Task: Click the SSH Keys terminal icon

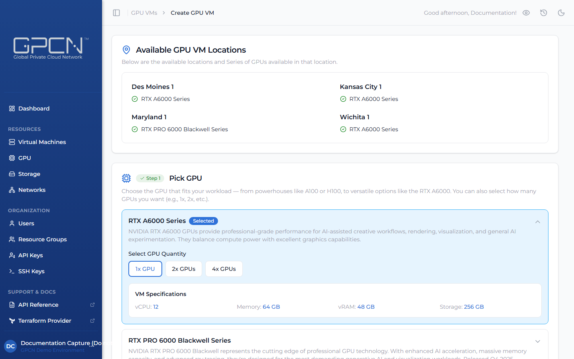Action: (12, 271)
